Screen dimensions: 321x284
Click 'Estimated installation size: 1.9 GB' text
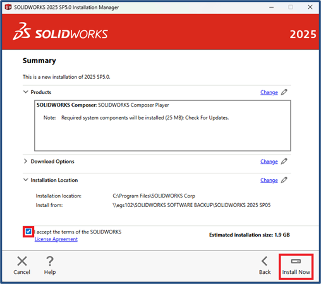coord(250,235)
